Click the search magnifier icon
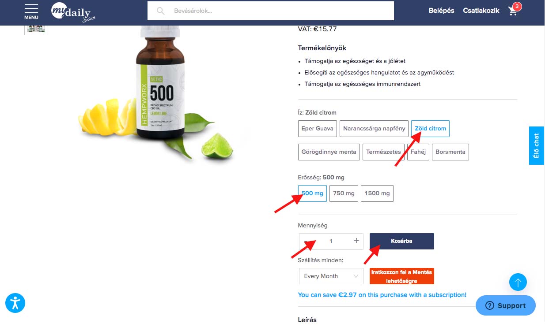 click(x=161, y=11)
